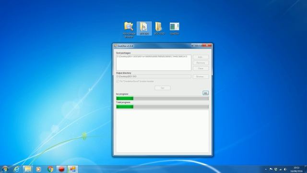Click the Add button for God packages
307x173 pixels.
pos(201,57)
